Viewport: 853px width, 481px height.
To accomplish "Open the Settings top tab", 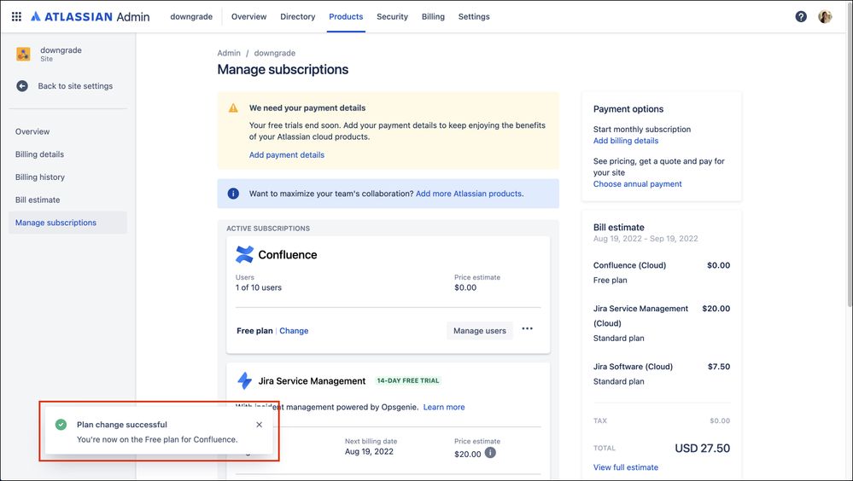I will (474, 16).
